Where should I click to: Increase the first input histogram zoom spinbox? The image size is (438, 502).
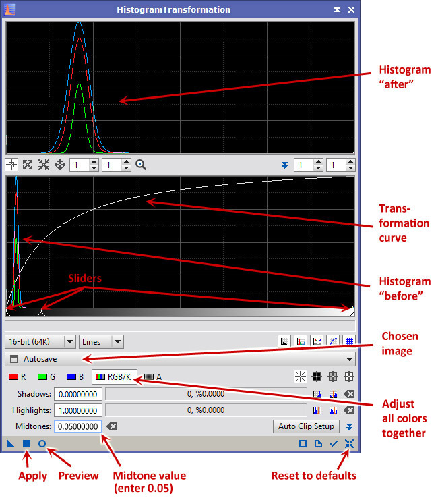coord(94,162)
